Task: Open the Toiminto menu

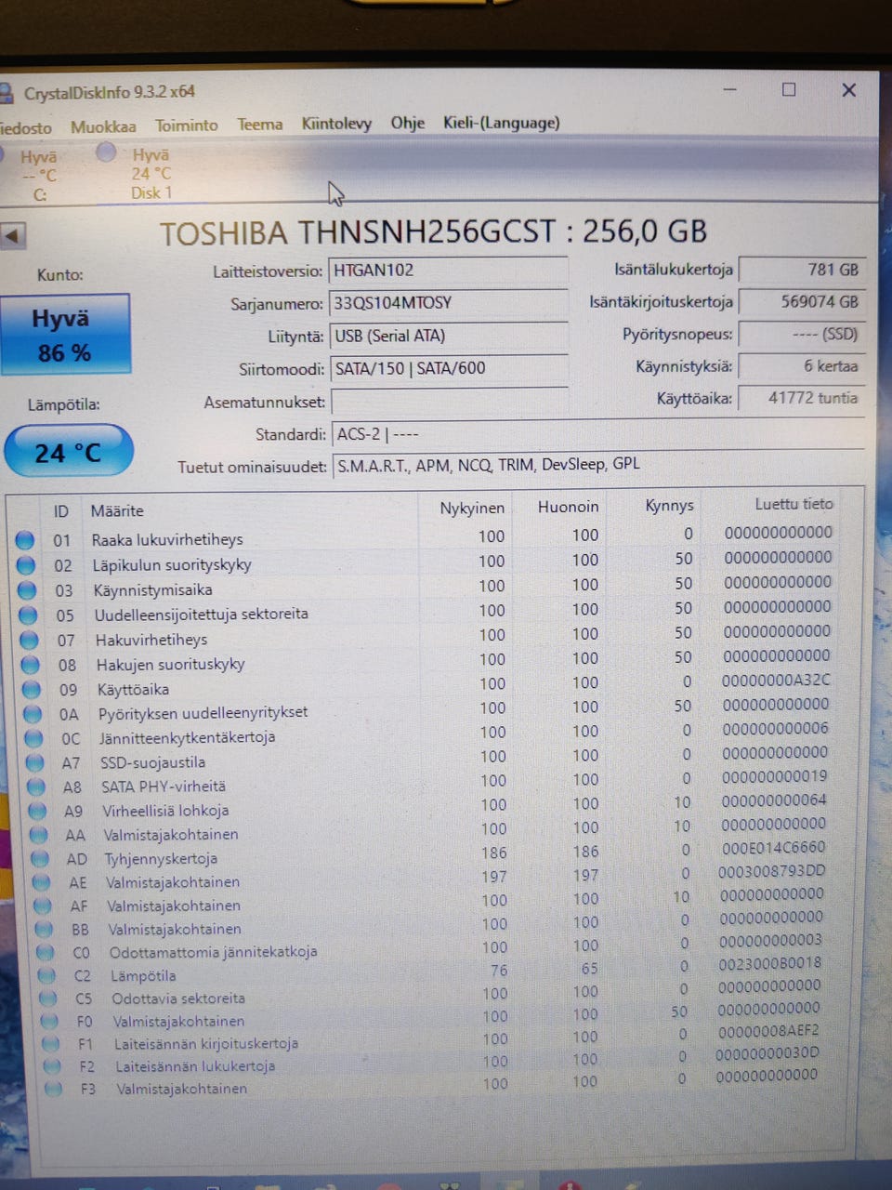Action: pyautogui.click(x=187, y=125)
